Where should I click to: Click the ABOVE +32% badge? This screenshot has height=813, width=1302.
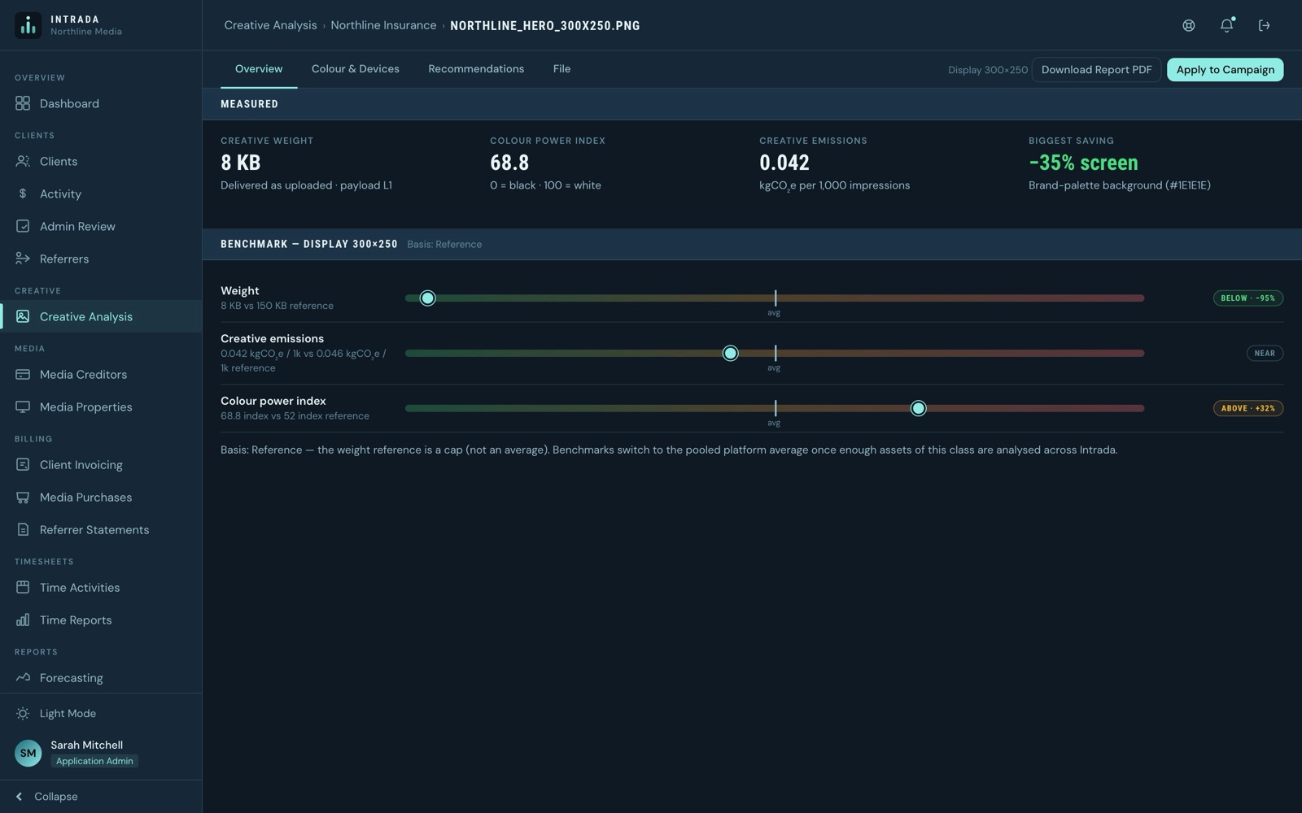pyautogui.click(x=1247, y=408)
